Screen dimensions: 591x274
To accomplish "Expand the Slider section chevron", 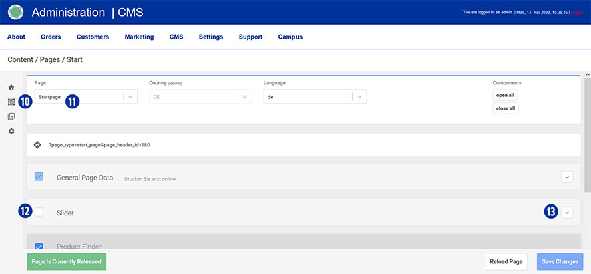I will [567, 212].
